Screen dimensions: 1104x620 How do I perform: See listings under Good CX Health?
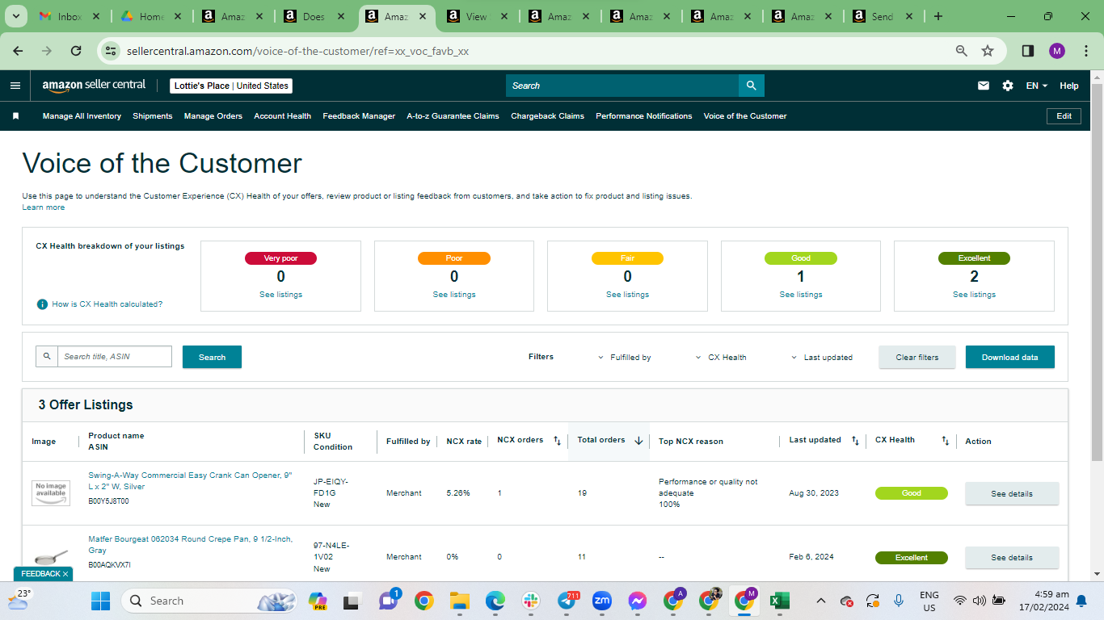801,295
